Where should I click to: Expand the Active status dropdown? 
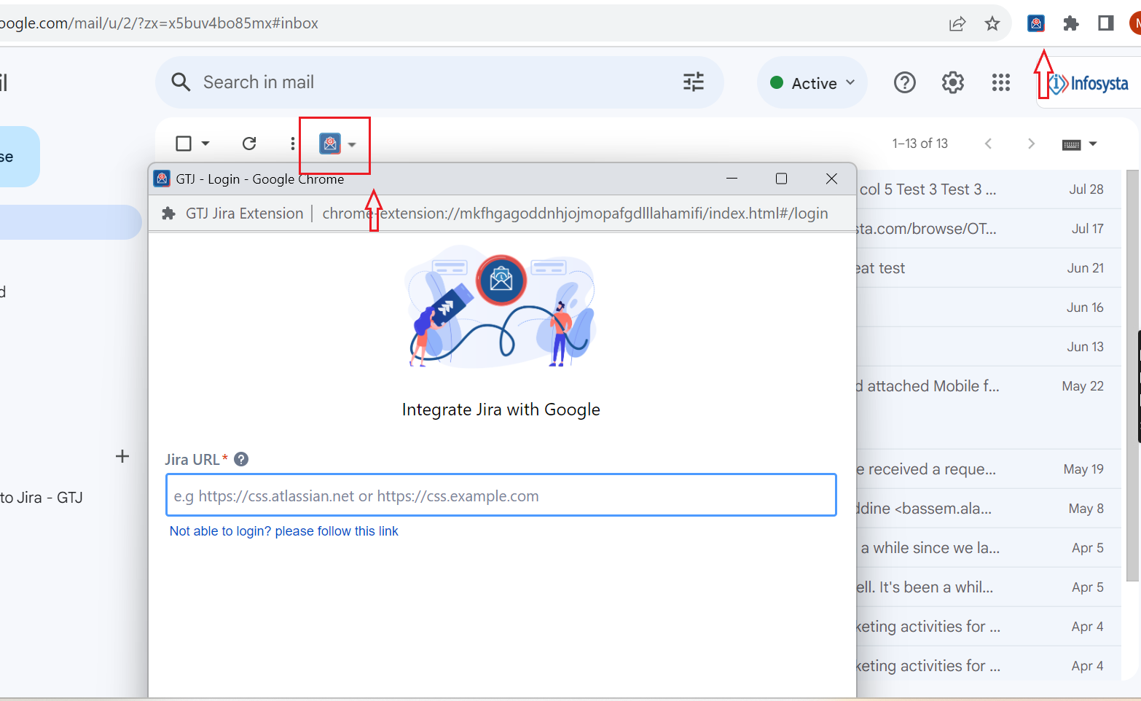coord(812,83)
